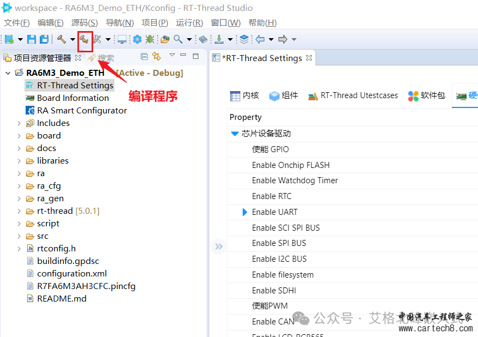Click the open element folder icon

(165, 39)
